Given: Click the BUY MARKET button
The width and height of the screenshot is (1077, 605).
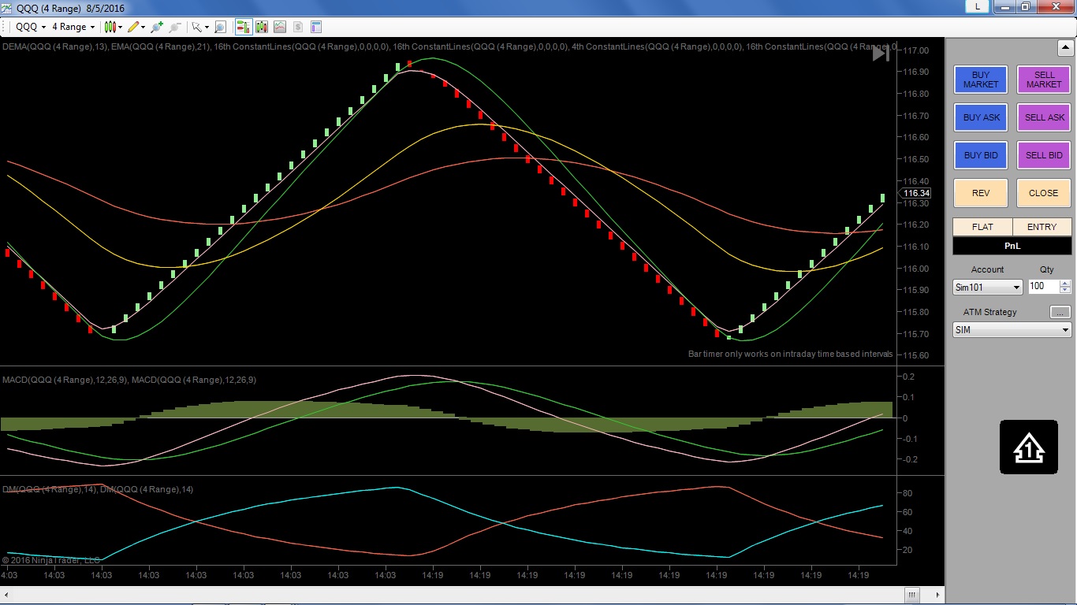Looking at the screenshot, I should tap(981, 80).
